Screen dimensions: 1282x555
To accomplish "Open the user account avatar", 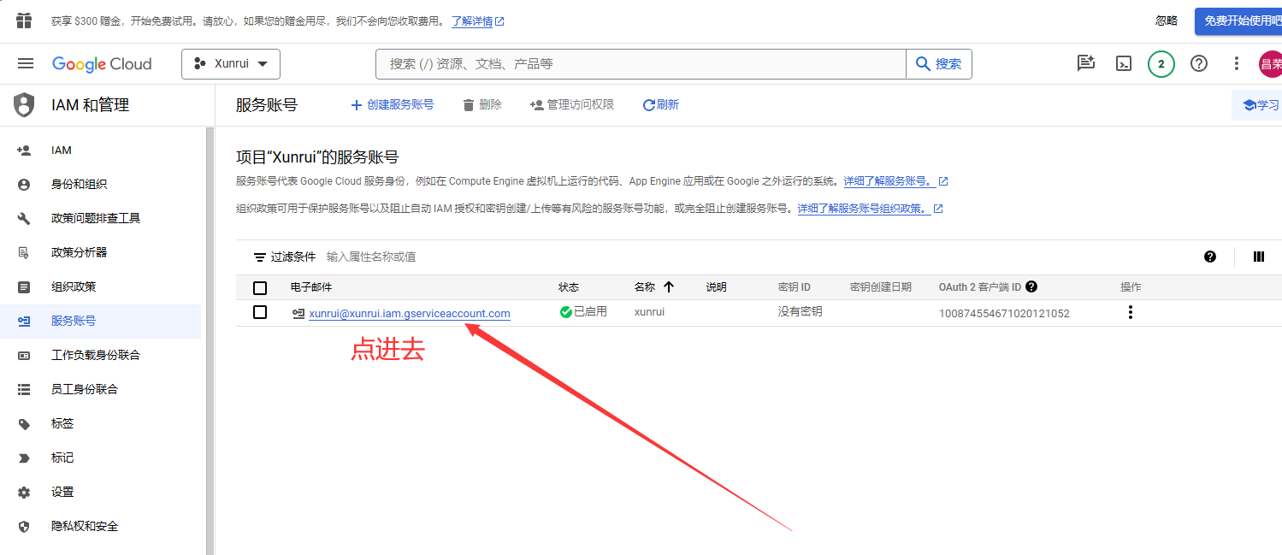I will tap(1270, 64).
